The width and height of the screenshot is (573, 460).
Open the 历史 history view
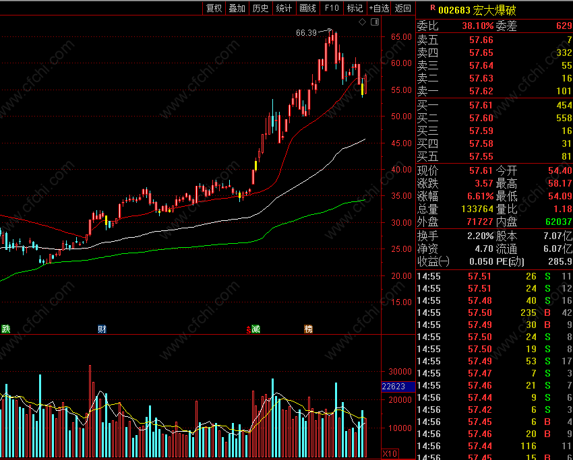coord(261,8)
